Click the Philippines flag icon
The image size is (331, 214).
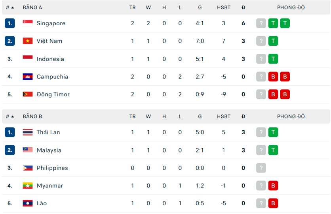[28, 168]
